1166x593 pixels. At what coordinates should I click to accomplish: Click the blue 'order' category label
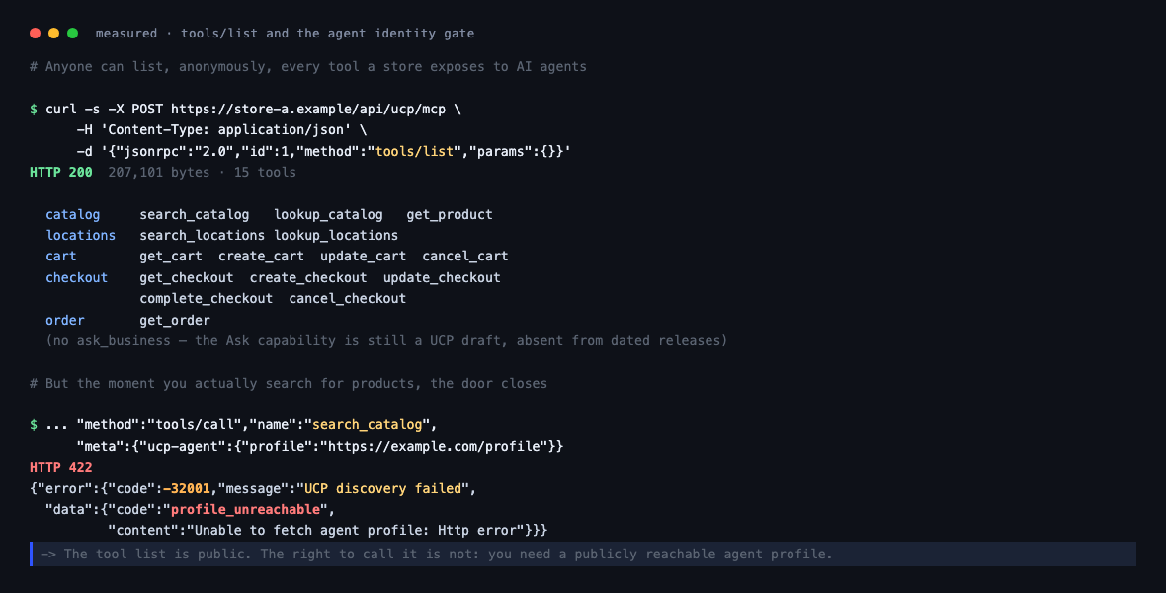click(64, 320)
